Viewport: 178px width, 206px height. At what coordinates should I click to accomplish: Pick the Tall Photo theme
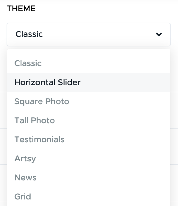pos(89,120)
